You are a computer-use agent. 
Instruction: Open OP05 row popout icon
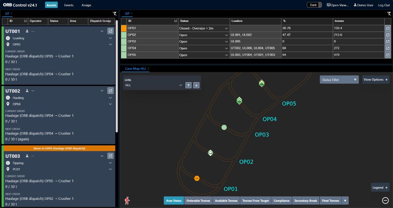pos(388,55)
